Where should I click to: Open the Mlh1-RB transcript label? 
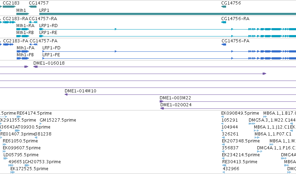click(x=25, y=33)
